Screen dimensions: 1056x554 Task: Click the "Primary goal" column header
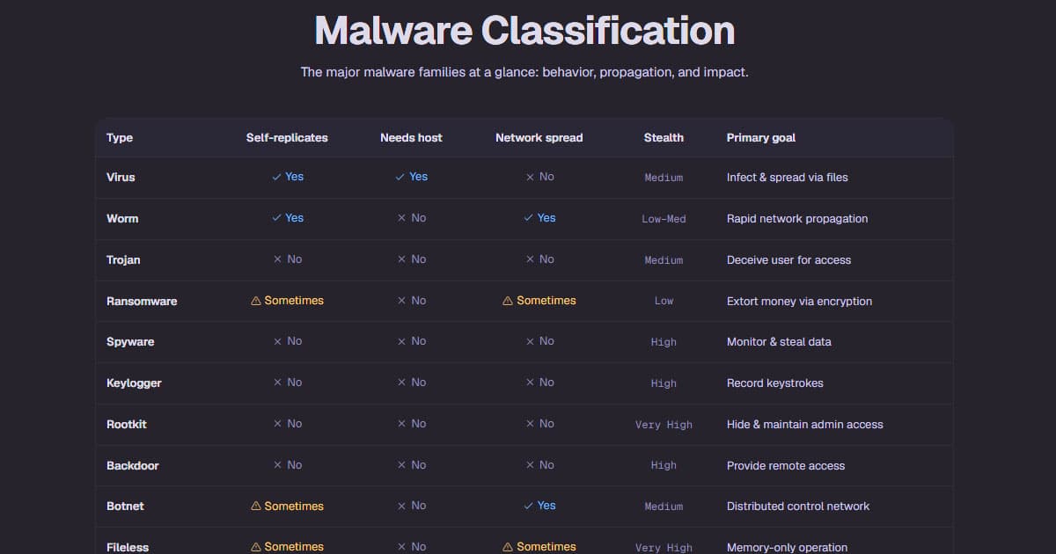tap(761, 137)
